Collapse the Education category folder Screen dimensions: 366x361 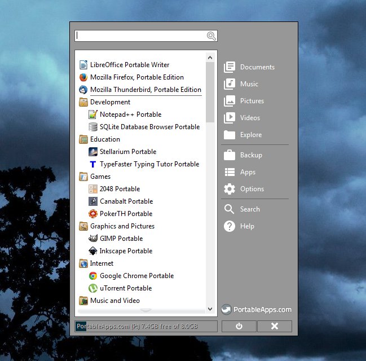pyautogui.click(x=83, y=139)
